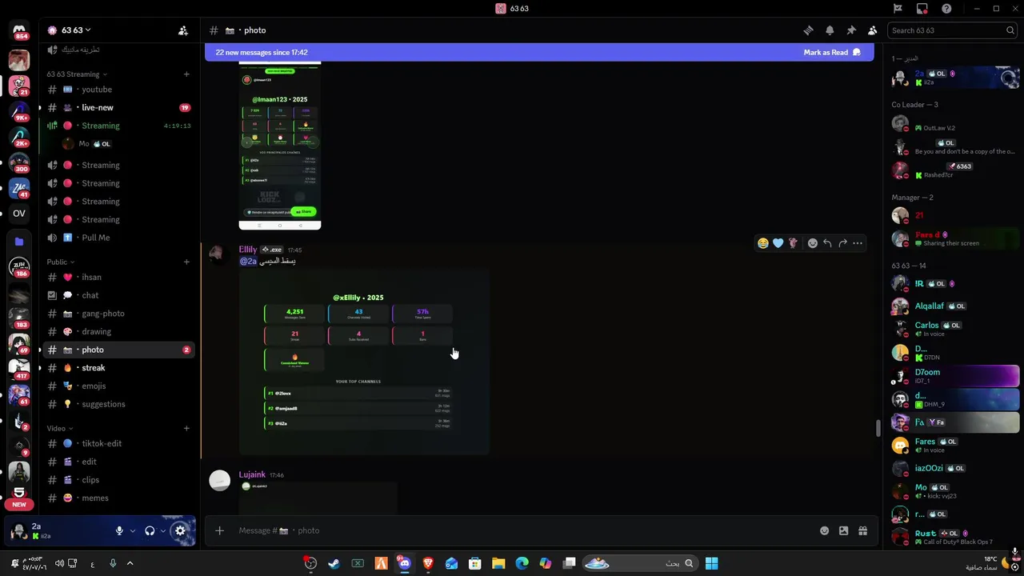Toggle the member list icon
The image size is (1024, 576).
pos(872,30)
